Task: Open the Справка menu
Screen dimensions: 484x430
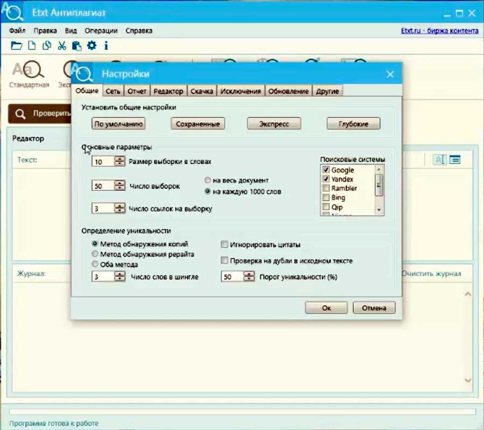Action: (x=139, y=31)
